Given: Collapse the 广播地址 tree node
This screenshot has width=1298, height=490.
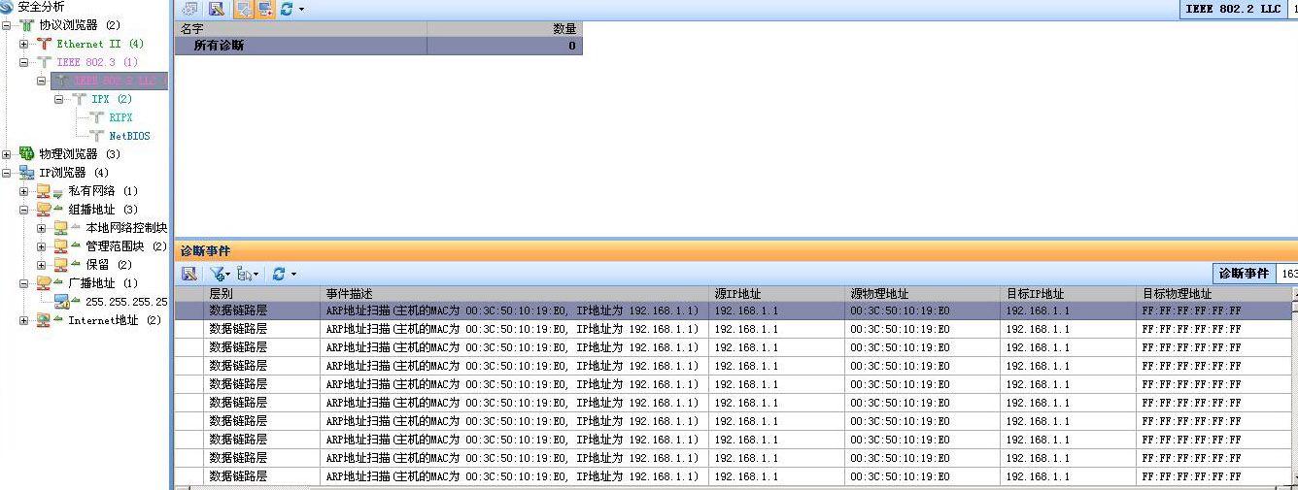Looking at the screenshot, I should pos(24,283).
